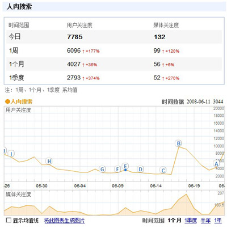Click news marker F on the chart
The height and width of the screenshot is (228, 227).
coord(117,169)
